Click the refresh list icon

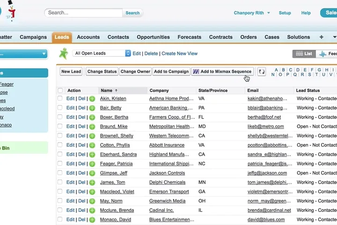click(x=262, y=71)
